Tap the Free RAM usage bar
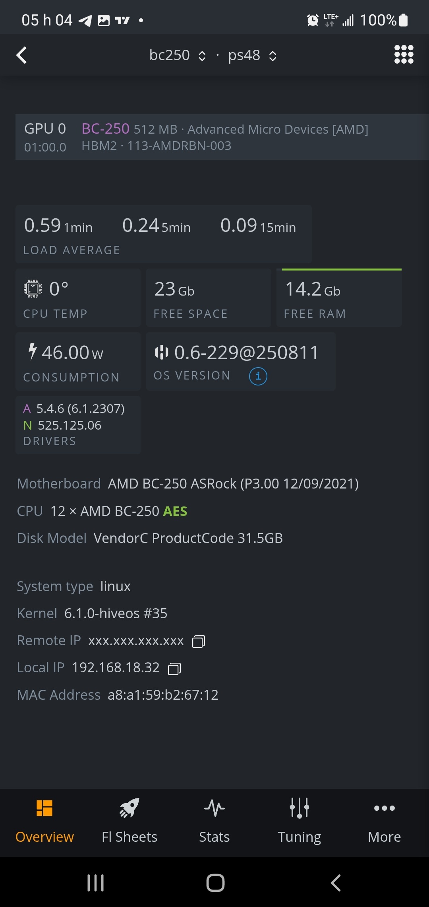 click(342, 270)
